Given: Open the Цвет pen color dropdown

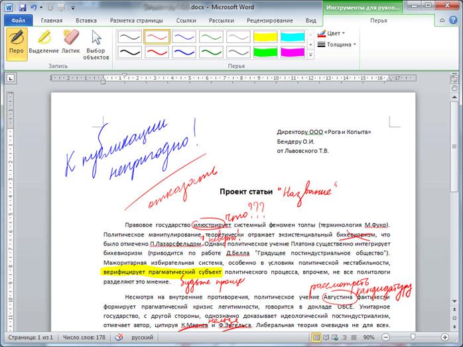Looking at the screenshot, I should [x=331, y=33].
